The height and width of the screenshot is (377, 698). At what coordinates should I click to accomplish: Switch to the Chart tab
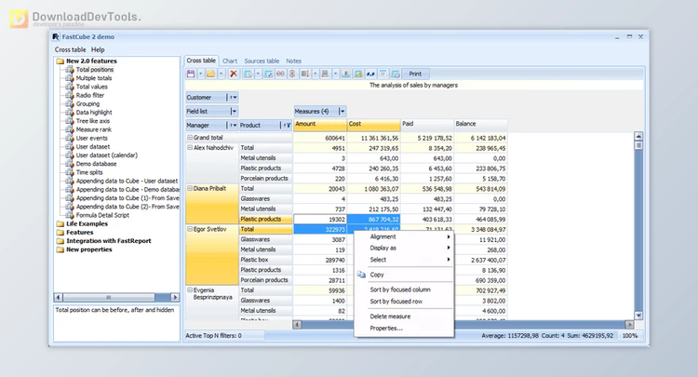[x=230, y=61]
